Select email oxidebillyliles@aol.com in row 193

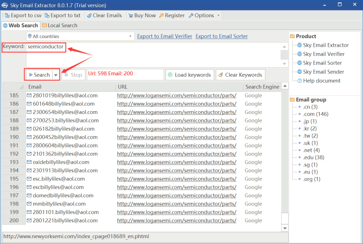(61, 162)
